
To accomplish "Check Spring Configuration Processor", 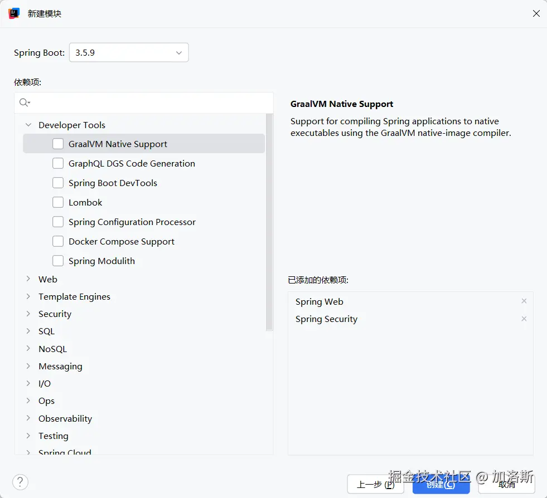I will pos(58,222).
